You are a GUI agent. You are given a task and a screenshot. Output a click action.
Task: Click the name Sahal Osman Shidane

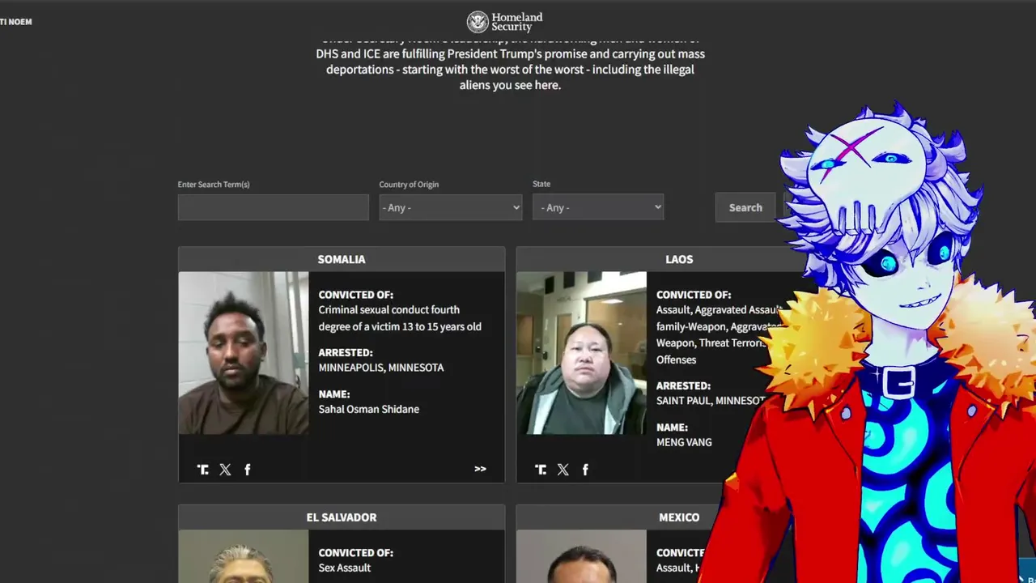click(x=369, y=409)
